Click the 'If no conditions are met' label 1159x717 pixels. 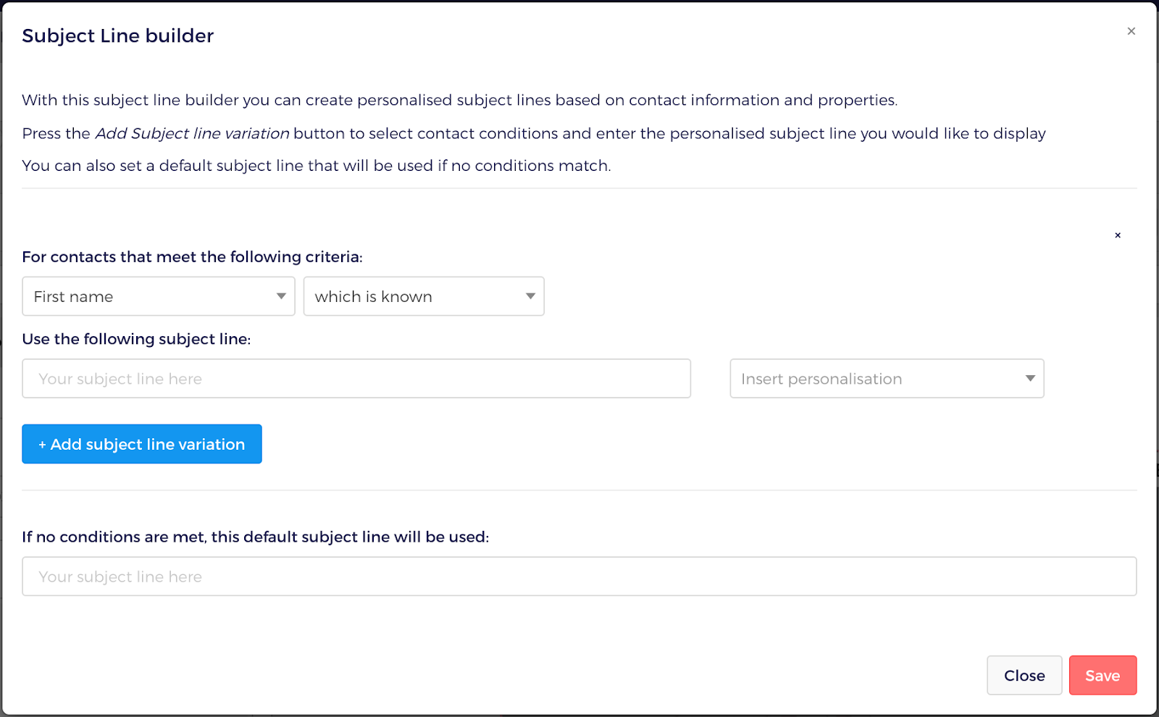point(255,537)
